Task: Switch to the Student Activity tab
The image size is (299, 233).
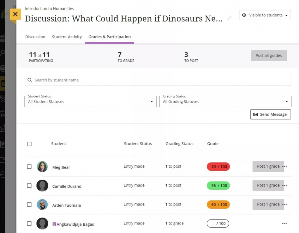Action: [x=67, y=37]
